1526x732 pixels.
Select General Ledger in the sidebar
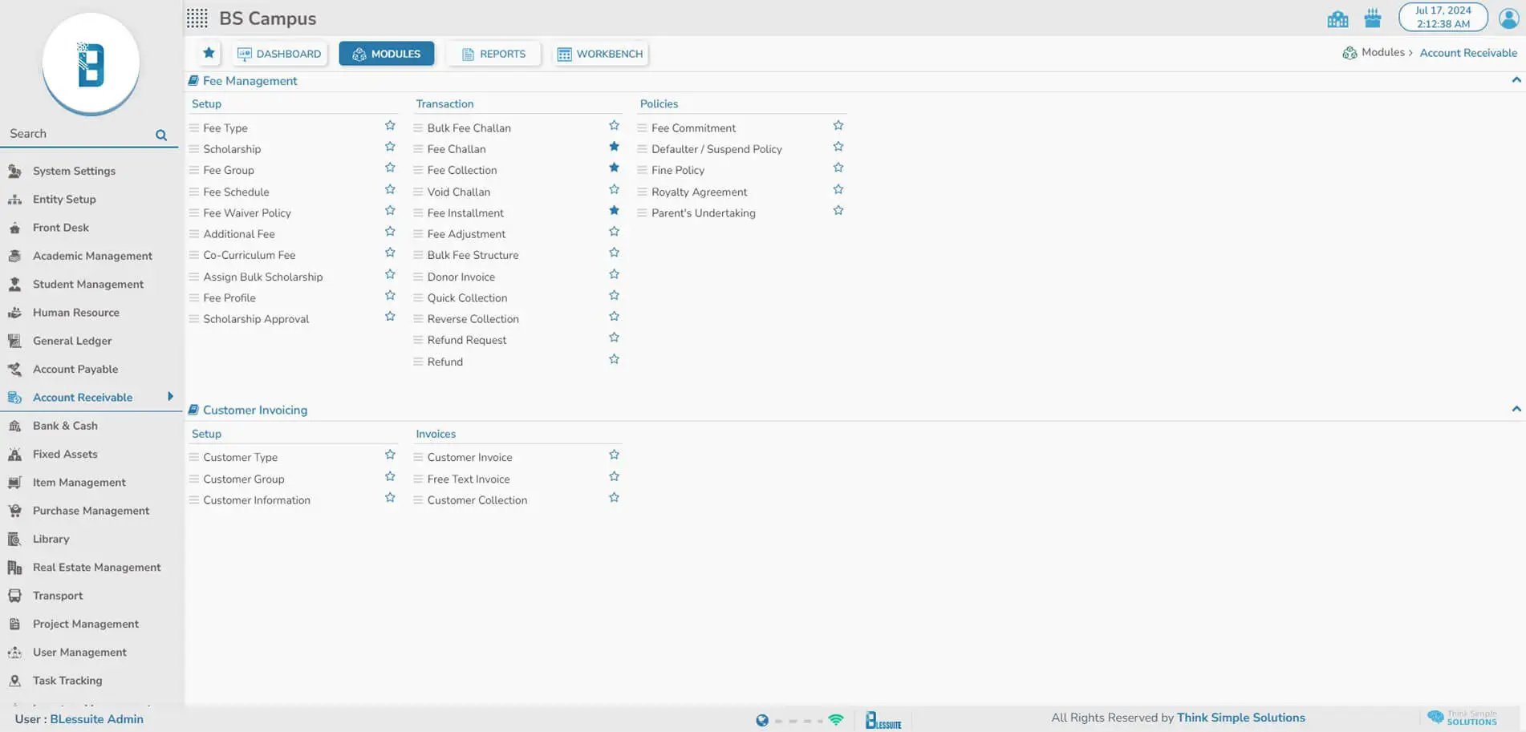coord(72,341)
